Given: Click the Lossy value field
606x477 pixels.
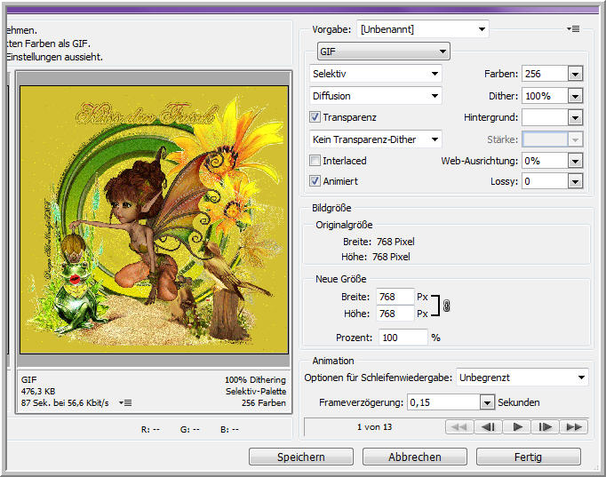Looking at the screenshot, I should pyautogui.click(x=545, y=181).
